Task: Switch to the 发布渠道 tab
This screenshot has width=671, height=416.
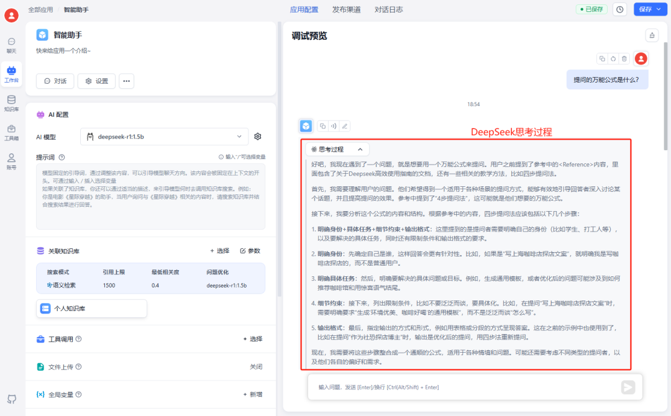Action: [347, 9]
